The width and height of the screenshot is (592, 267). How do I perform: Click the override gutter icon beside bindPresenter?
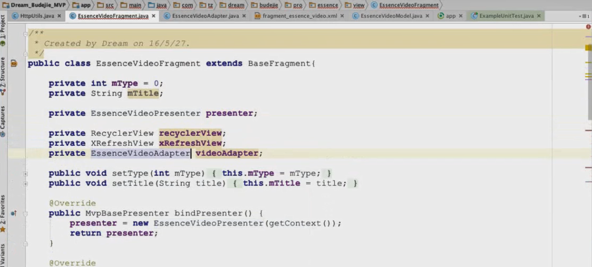[x=14, y=213]
